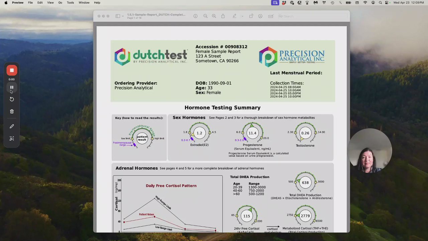The image size is (428, 241).
Task: Click the Total DHEA Production value 638
Action: click(305, 182)
